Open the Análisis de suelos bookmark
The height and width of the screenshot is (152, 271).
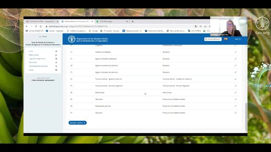coord(77,31)
